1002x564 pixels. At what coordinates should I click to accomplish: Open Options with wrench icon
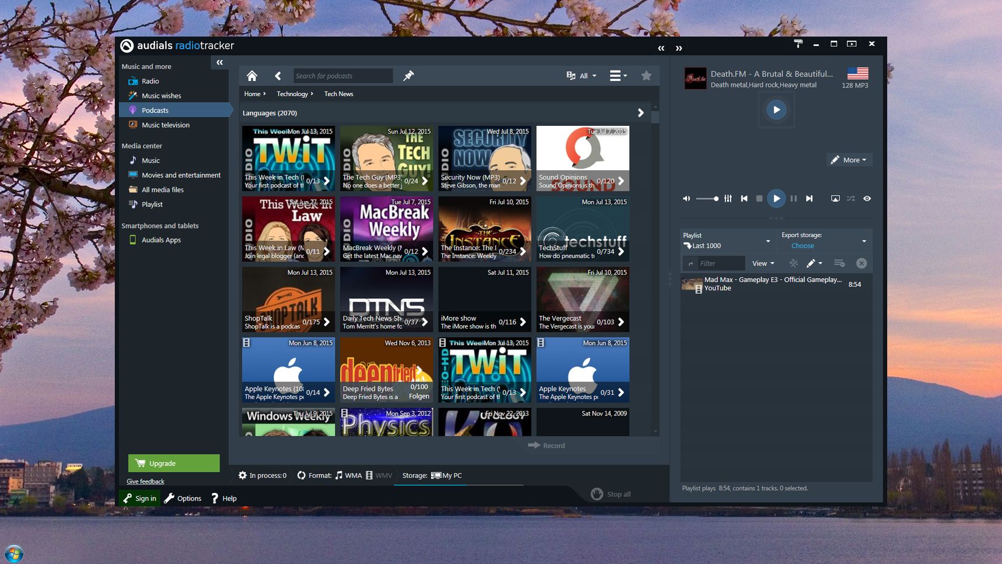183,498
